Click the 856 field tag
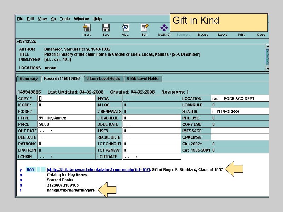Screen dimensions: 283x212 pos(30,170)
